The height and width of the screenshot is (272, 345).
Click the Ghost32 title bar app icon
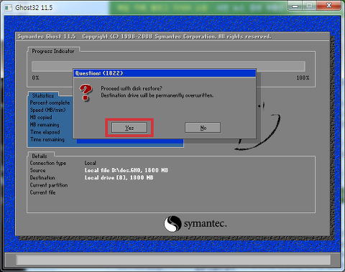point(9,8)
